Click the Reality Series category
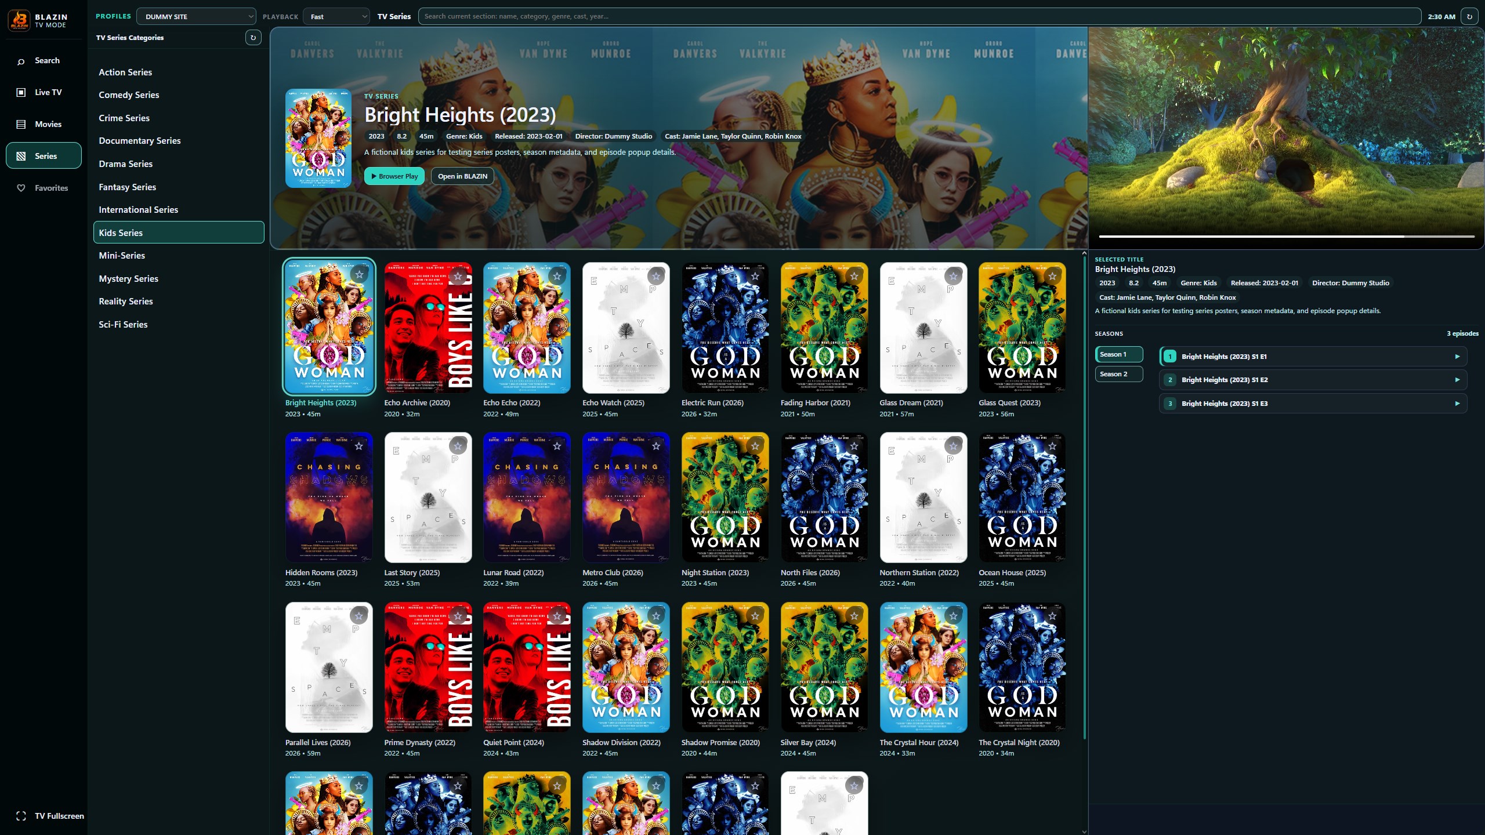The height and width of the screenshot is (835, 1485). coord(179,301)
